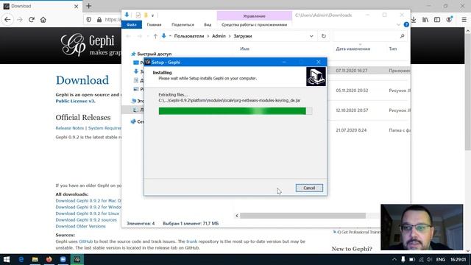Viewport: 471px width, 265px height.
Task: Open Firefox hamburger menu
Action: (464, 20)
